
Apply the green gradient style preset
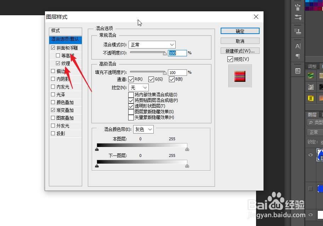[x=311, y=75]
